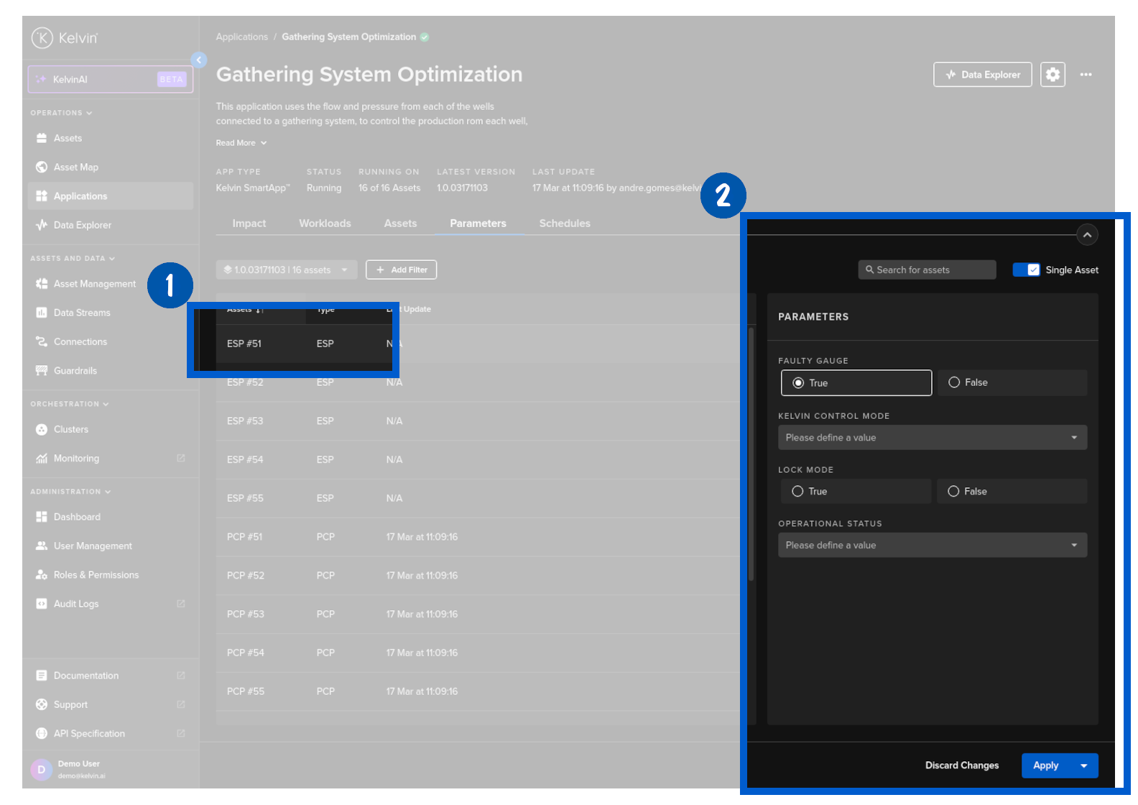
Task: Switch to the Schedules tab
Action: click(x=565, y=224)
